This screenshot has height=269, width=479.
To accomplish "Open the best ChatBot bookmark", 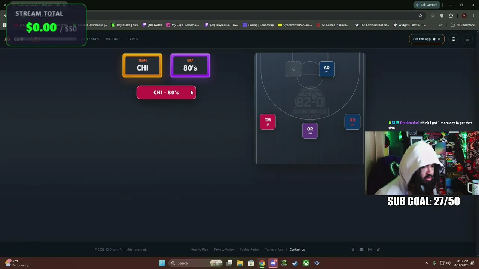I will 372,25.
